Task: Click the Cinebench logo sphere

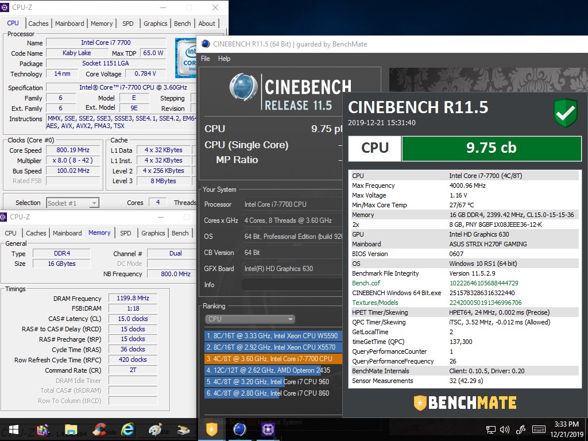Action: (x=243, y=87)
